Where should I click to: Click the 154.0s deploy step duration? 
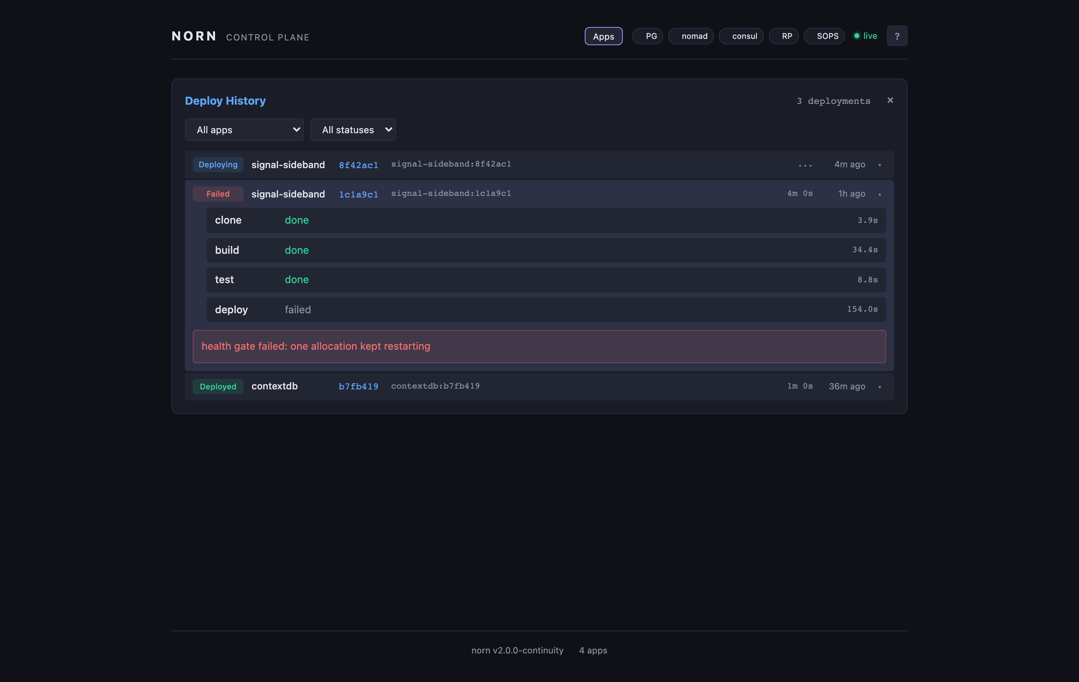(x=862, y=309)
